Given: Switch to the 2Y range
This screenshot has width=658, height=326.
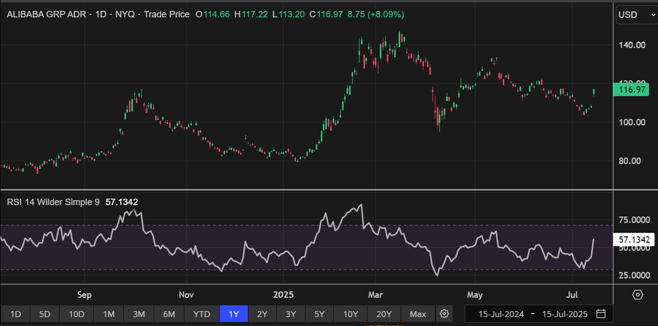Looking at the screenshot, I should (262, 314).
